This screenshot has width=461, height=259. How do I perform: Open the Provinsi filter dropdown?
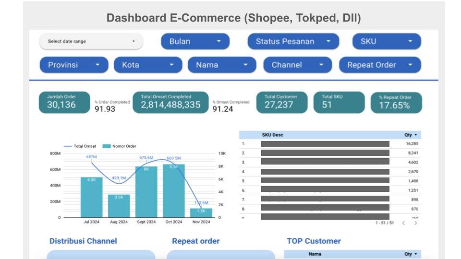pyautogui.click(x=74, y=65)
